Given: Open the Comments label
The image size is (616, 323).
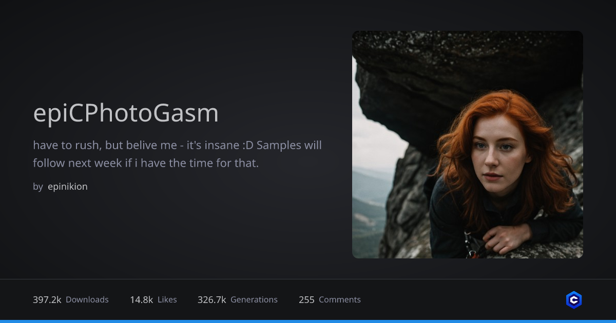Looking at the screenshot, I should click(340, 300).
